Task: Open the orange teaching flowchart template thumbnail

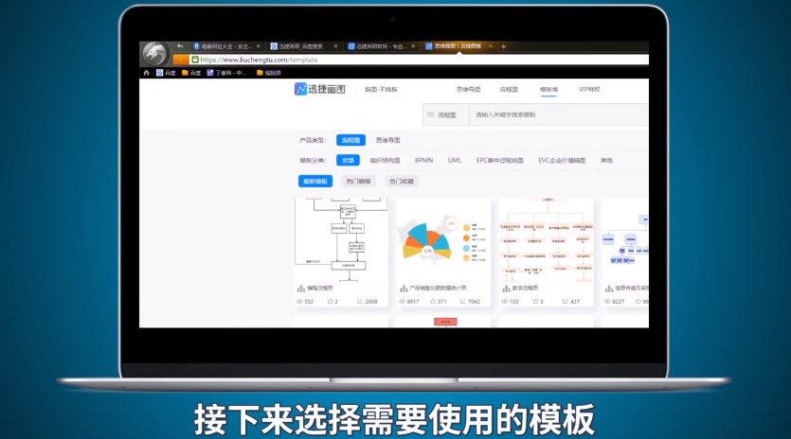Action: pyautogui.click(x=547, y=240)
